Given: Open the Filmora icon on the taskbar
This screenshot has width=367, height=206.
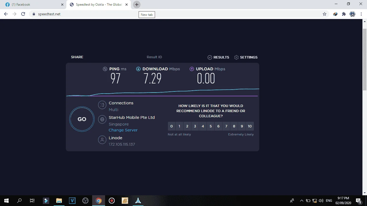Looking at the screenshot, I should tap(46, 201).
